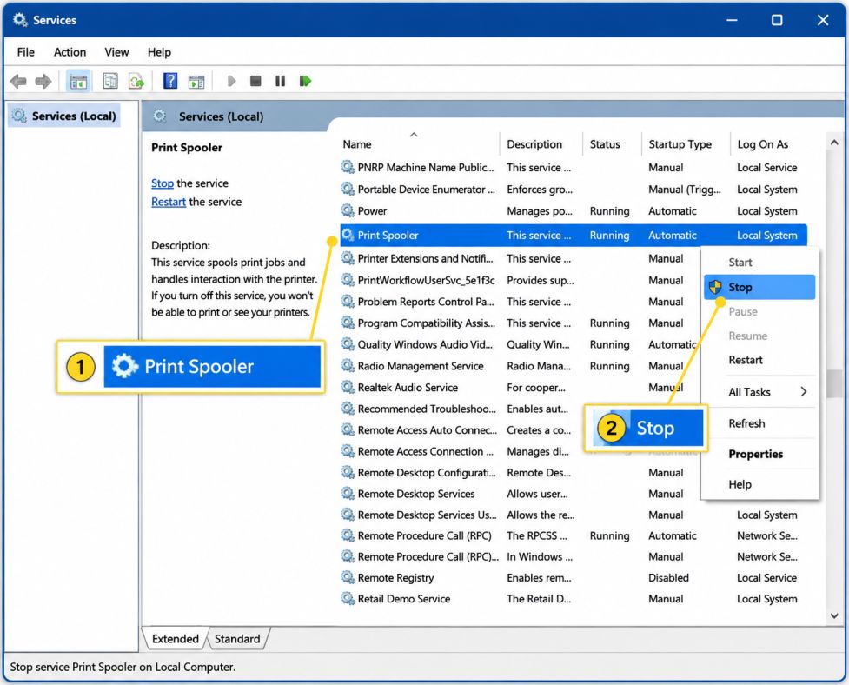Screen dimensions: 849x685
Task: Click the Services (Local) pane header
Action: [x=221, y=116]
